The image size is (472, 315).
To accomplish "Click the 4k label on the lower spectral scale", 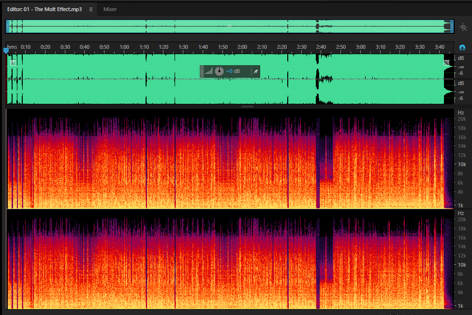I will coord(460,292).
